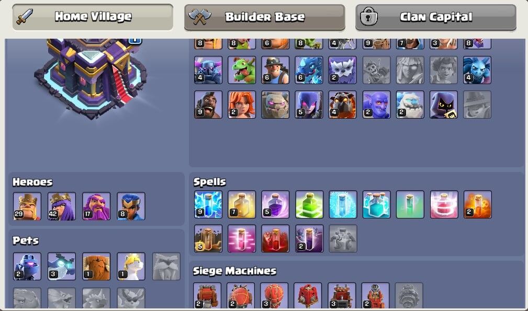Click the Lava Hound troop icon
The image size is (528, 311).
click(342, 105)
